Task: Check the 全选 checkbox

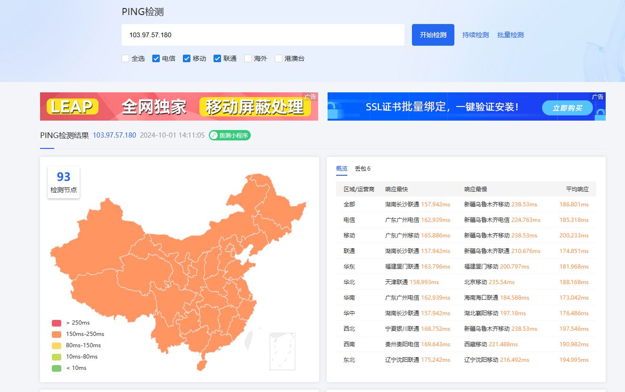Action: [125, 58]
